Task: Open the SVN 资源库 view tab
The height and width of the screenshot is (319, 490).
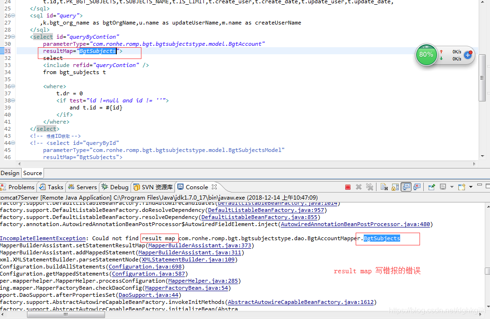Action: pos(153,187)
